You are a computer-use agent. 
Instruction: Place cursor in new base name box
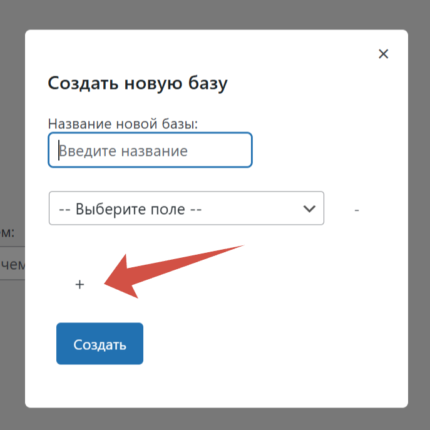coord(150,150)
